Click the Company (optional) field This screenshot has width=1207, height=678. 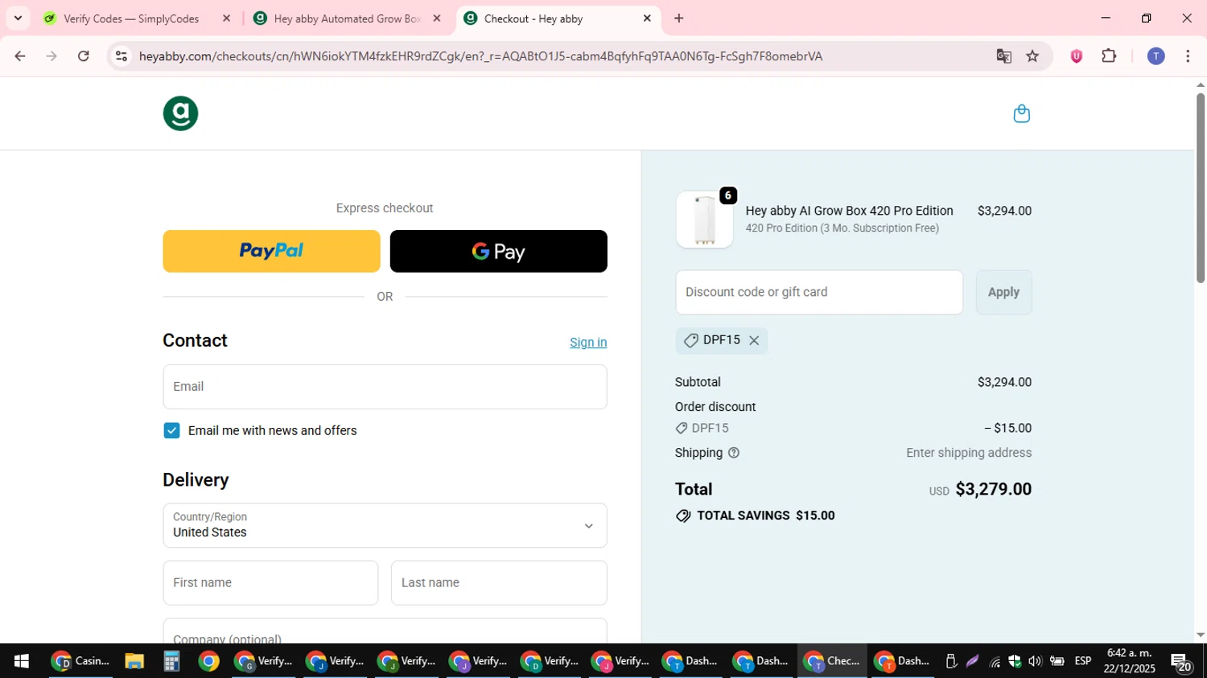pos(385,631)
